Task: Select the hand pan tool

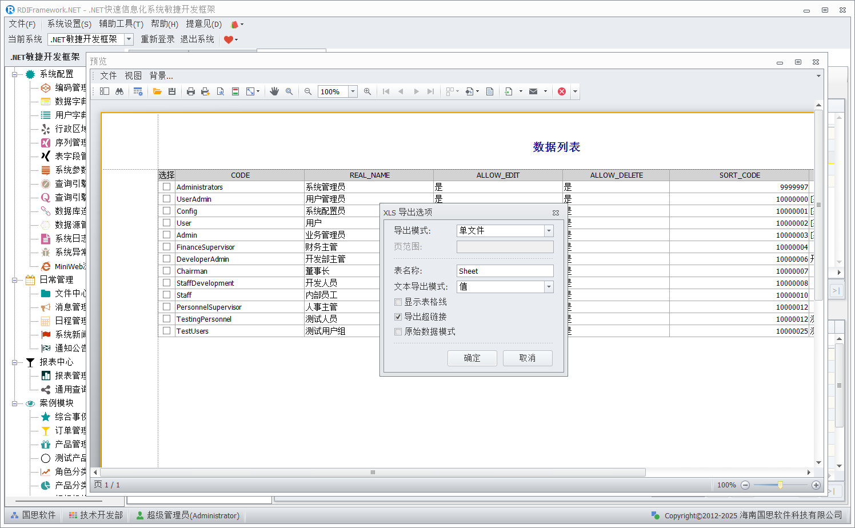Action: [x=274, y=91]
